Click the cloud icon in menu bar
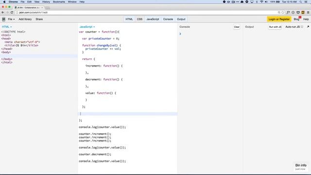 click(x=242, y=2)
